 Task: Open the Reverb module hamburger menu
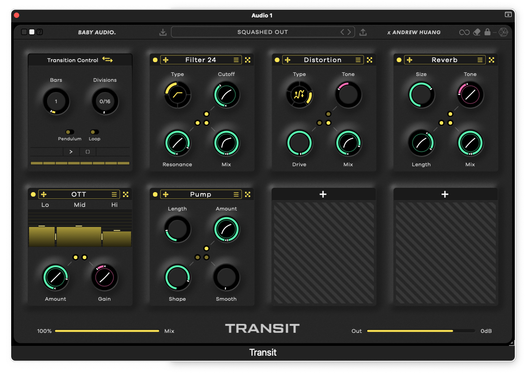tap(480, 60)
